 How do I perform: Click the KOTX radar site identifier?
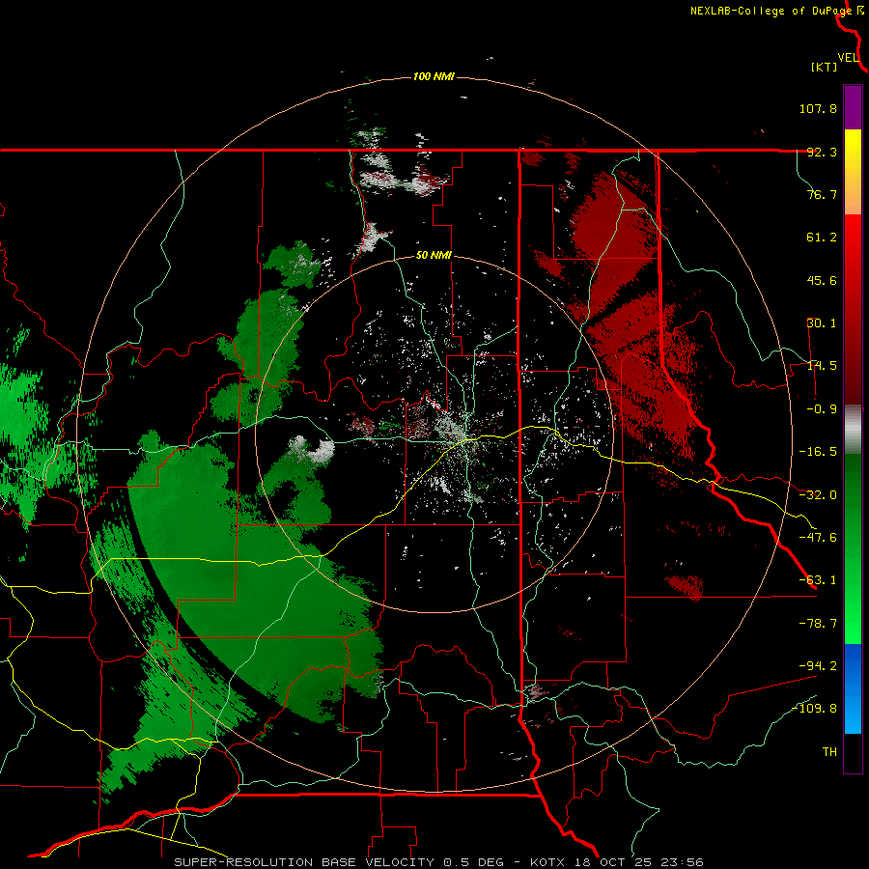click(x=547, y=862)
